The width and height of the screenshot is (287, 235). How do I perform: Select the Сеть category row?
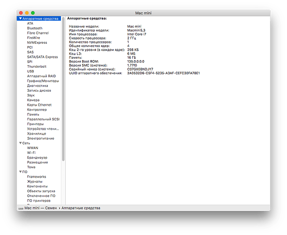[39, 143]
